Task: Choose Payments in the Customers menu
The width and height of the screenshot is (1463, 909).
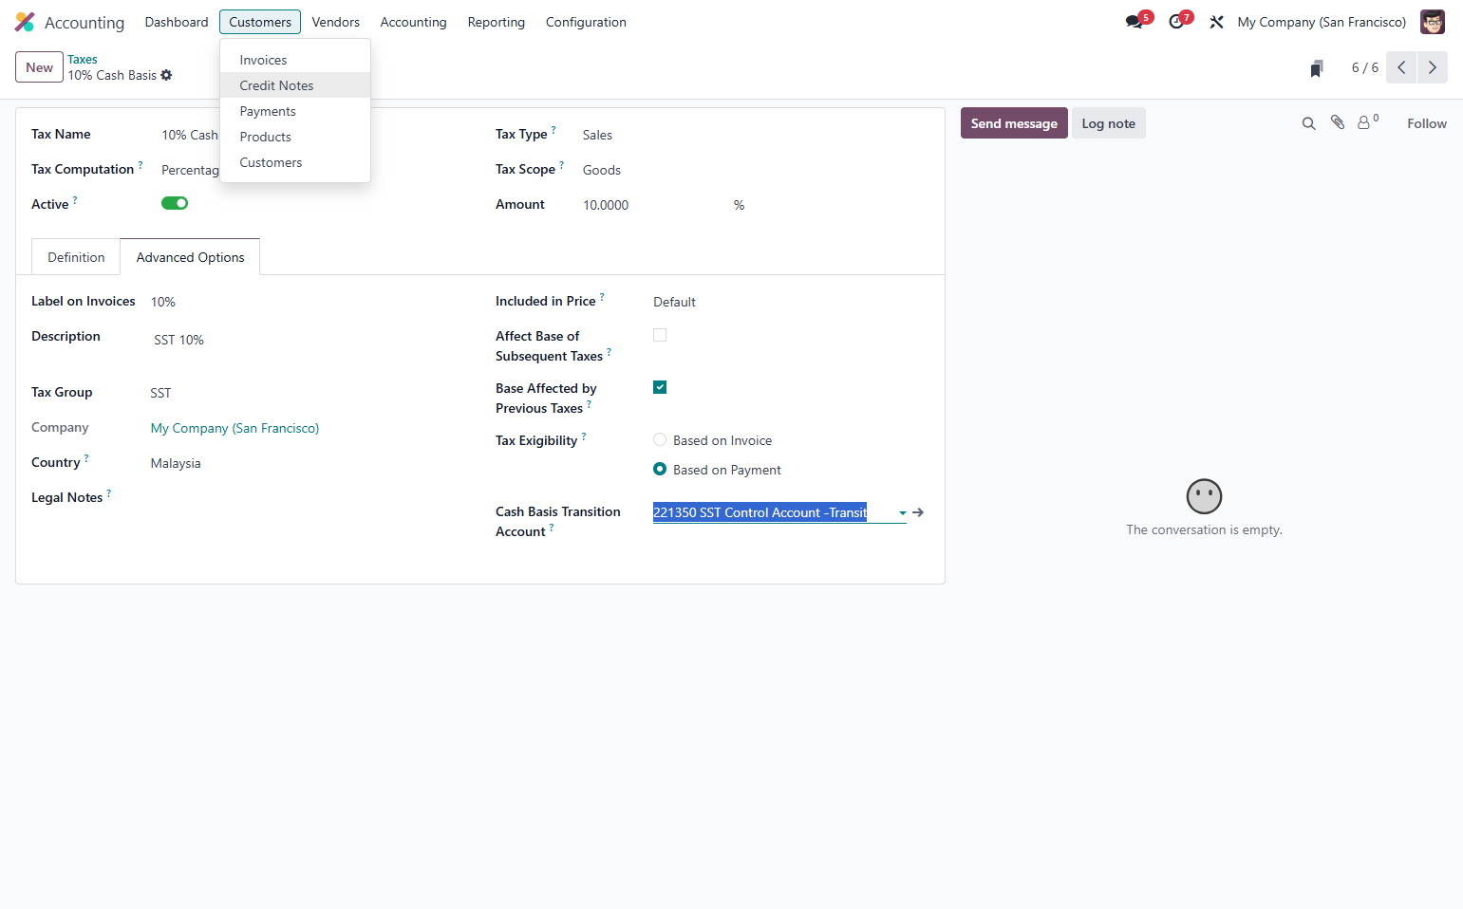Action: (295, 111)
